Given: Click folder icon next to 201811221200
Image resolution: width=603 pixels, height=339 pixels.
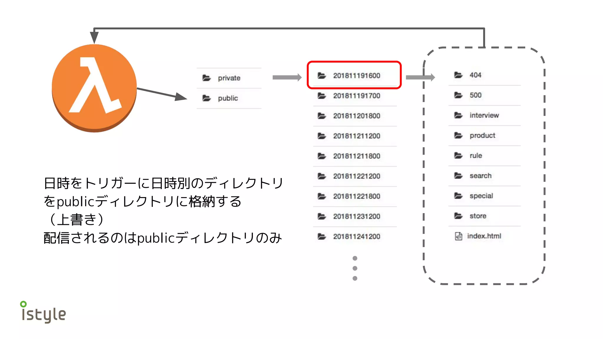Looking at the screenshot, I should point(322,176).
